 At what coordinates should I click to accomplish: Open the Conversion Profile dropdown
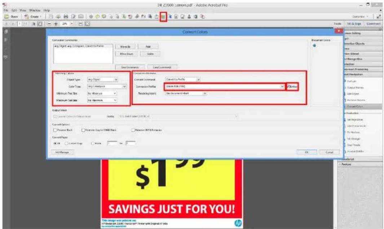pyautogui.click(x=224, y=86)
